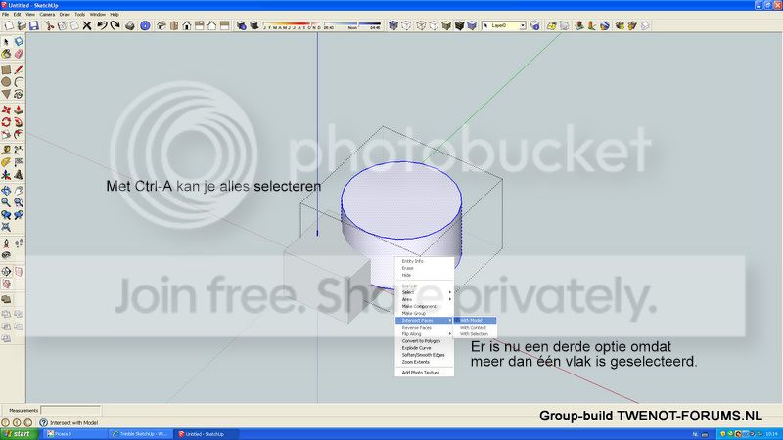Switch to Iso view icon

(161, 25)
